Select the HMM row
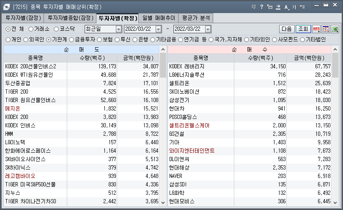Image resolution: width=343 pixels, height=210 pixels. coord(81,134)
